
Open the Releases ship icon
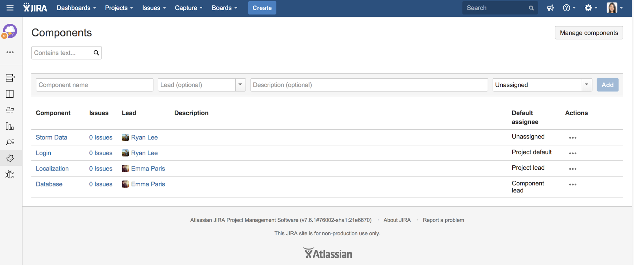(10, 110)
